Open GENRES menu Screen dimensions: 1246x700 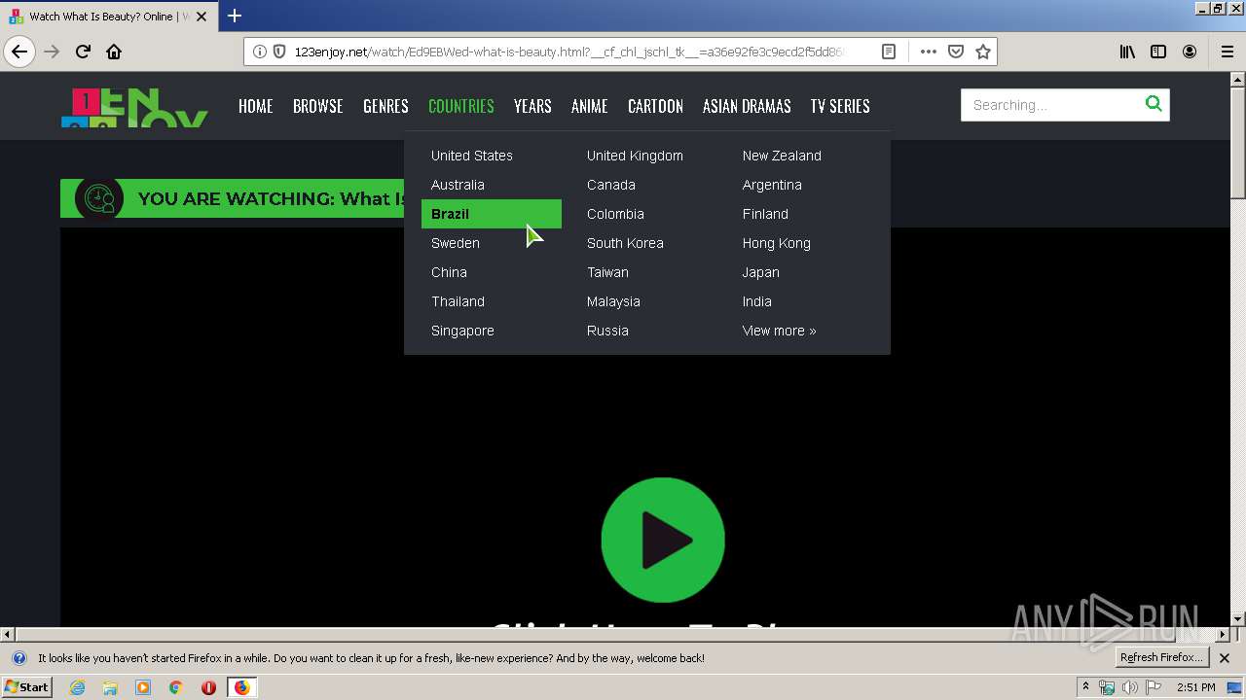tap(385, 106)
